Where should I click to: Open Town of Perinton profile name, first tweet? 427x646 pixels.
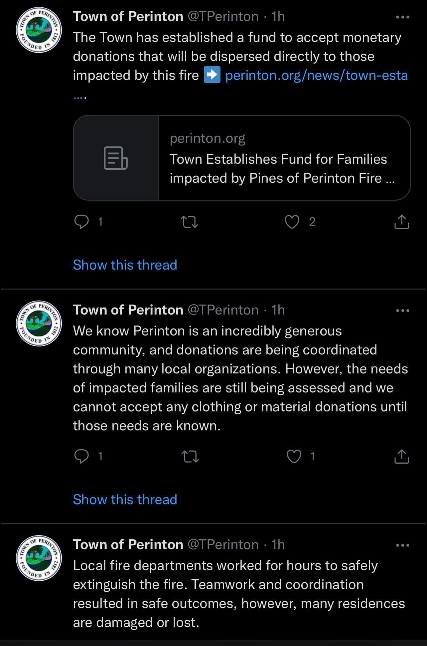pos(128,16)
